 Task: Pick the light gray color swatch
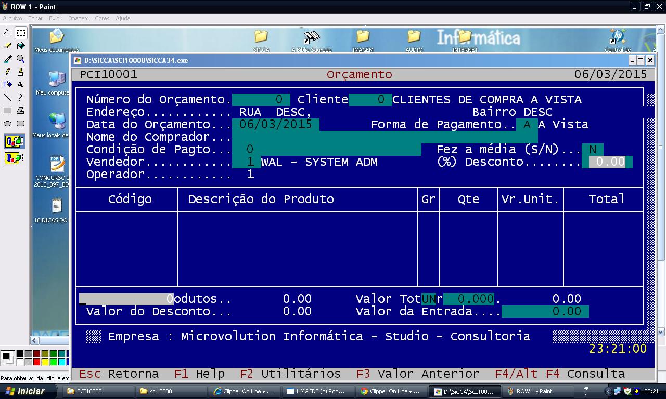click(x=28, y=362)
